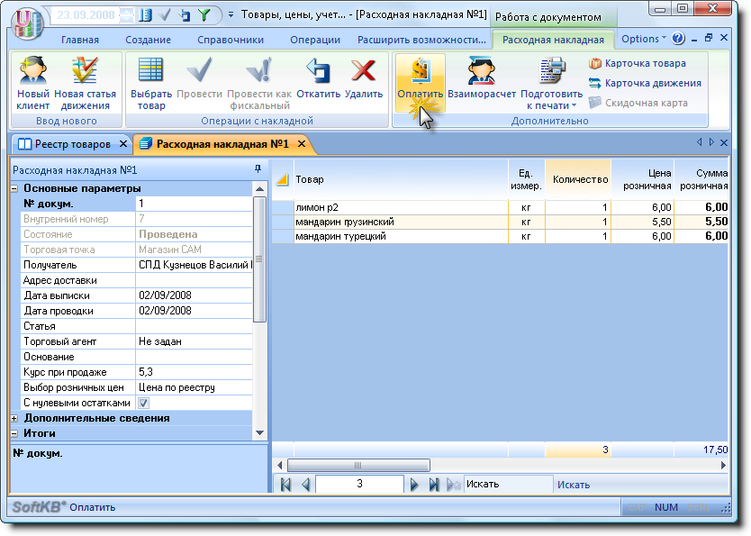Open the Options dropdown

pyautogui.click(x=643, y=39)
